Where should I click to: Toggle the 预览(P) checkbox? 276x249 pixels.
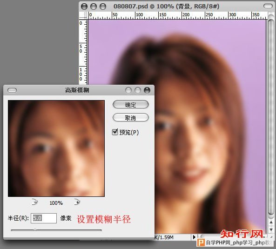point(115,132)
